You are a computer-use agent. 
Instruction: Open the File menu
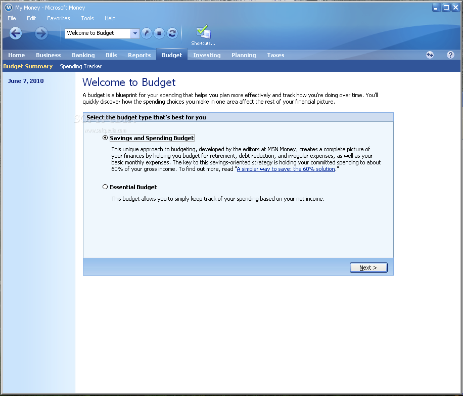click(x=12, y=18)
